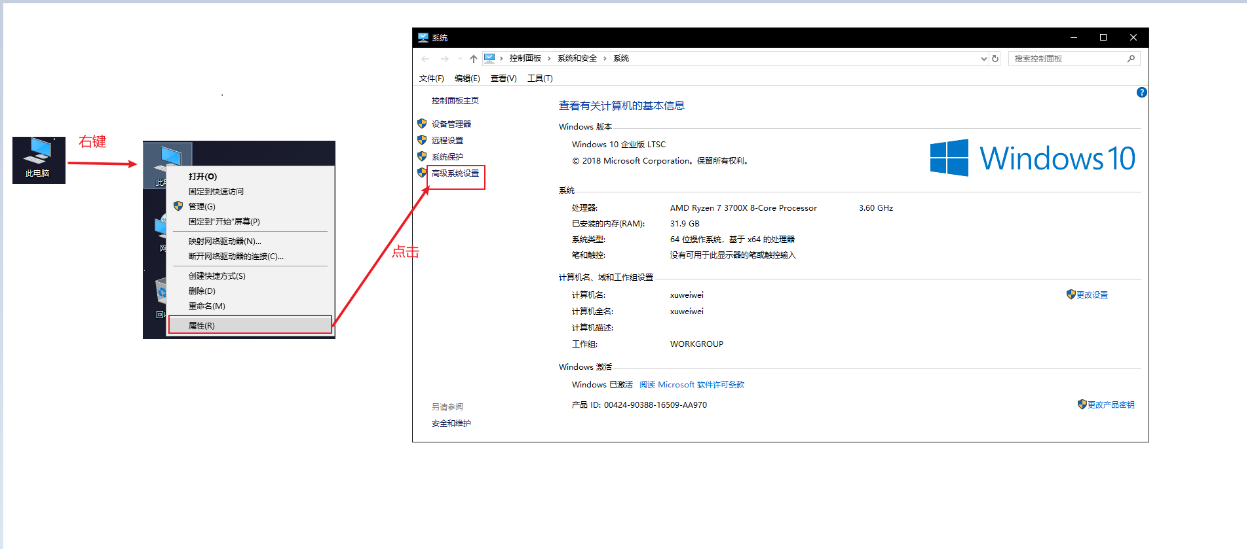The image size is (1254, 555).
Task: Click 系统和安全 breadcrumb
Action: [x=577, y=58]
